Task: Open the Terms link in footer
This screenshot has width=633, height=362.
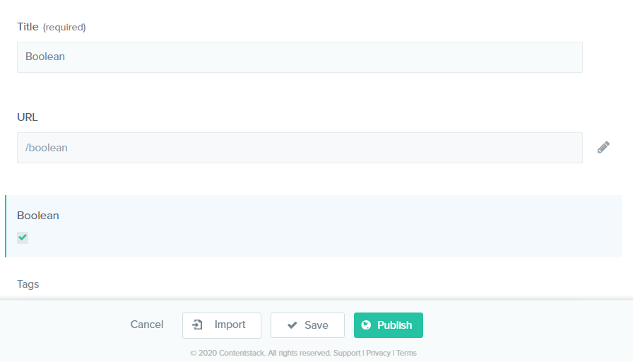Action: click(406, 353)
